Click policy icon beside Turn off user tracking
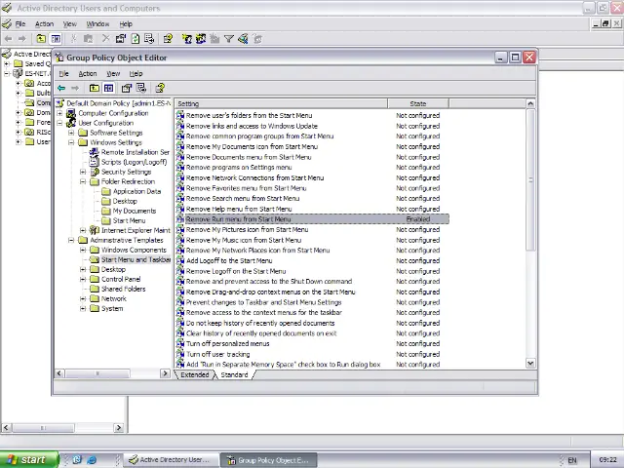The width and height of the screenshot is (624, 468). pos(180,354)
